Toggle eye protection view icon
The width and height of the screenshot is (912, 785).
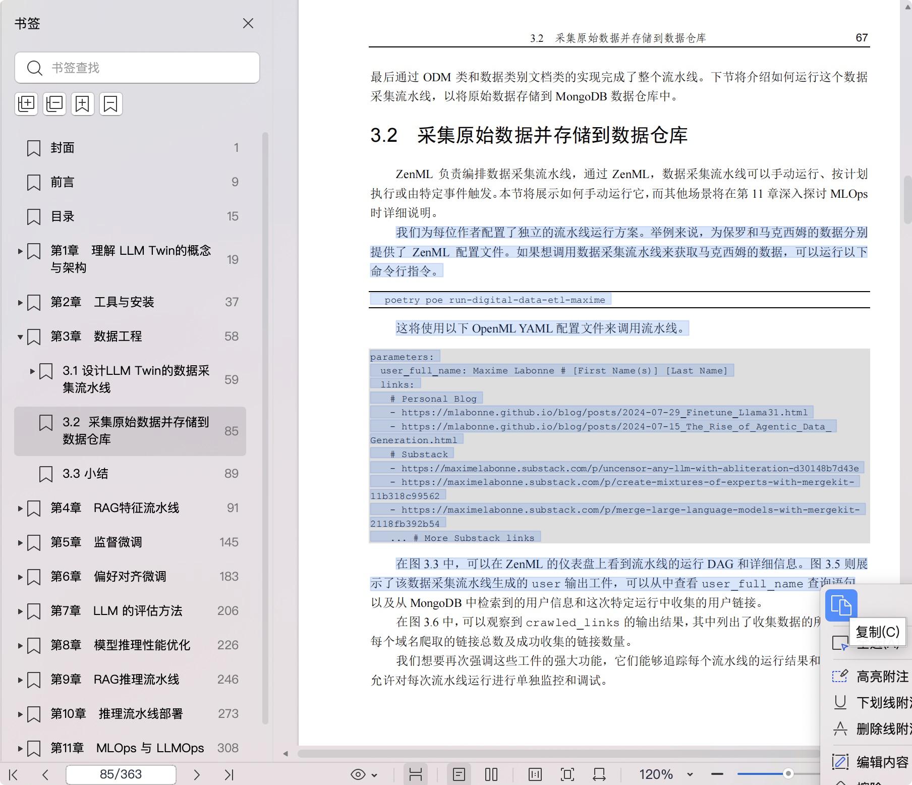pyautogui.click(x=358, y=774)
